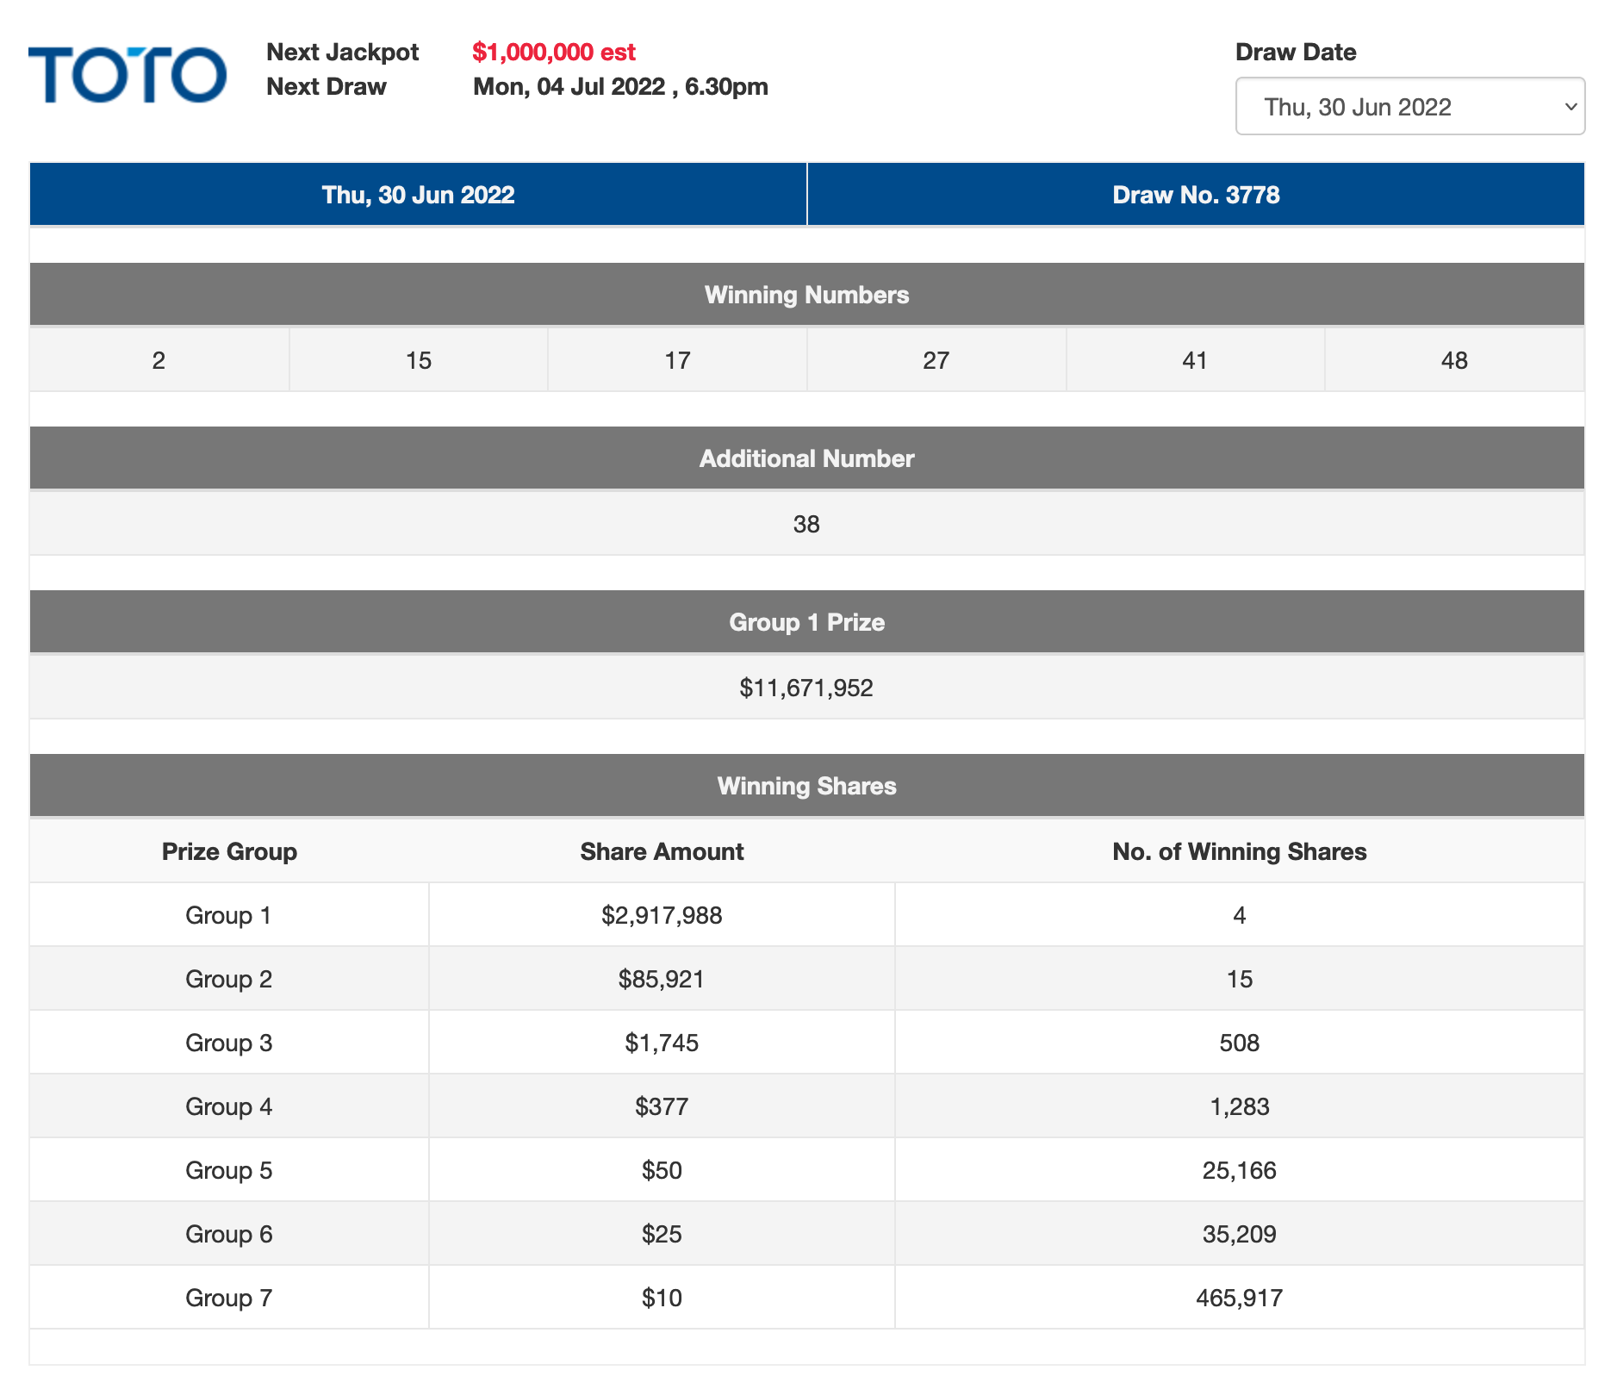
Task: Expand the draw date selection chevron
Action: point(1570,106)
